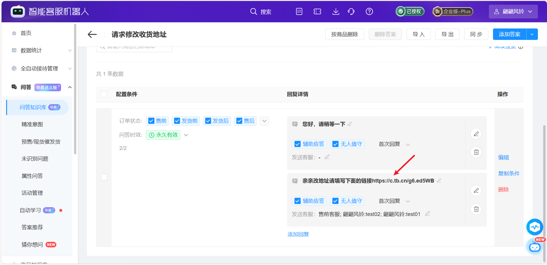Open the 永久有效 validity dropdown
The height and width of the screenshot is (265, 547).
coord(186,135)
